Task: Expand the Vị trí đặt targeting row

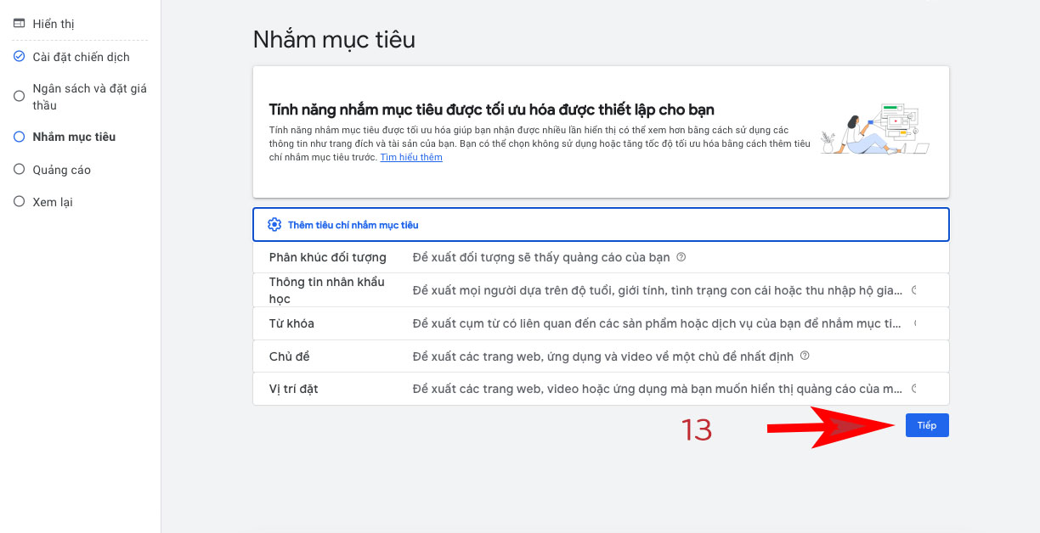Action: pyautogui.click(x=601, y=389)
